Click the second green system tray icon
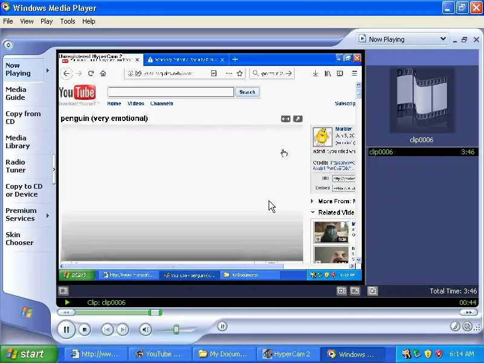The width and height of the screenshot is (484, 363). point(417,354)
